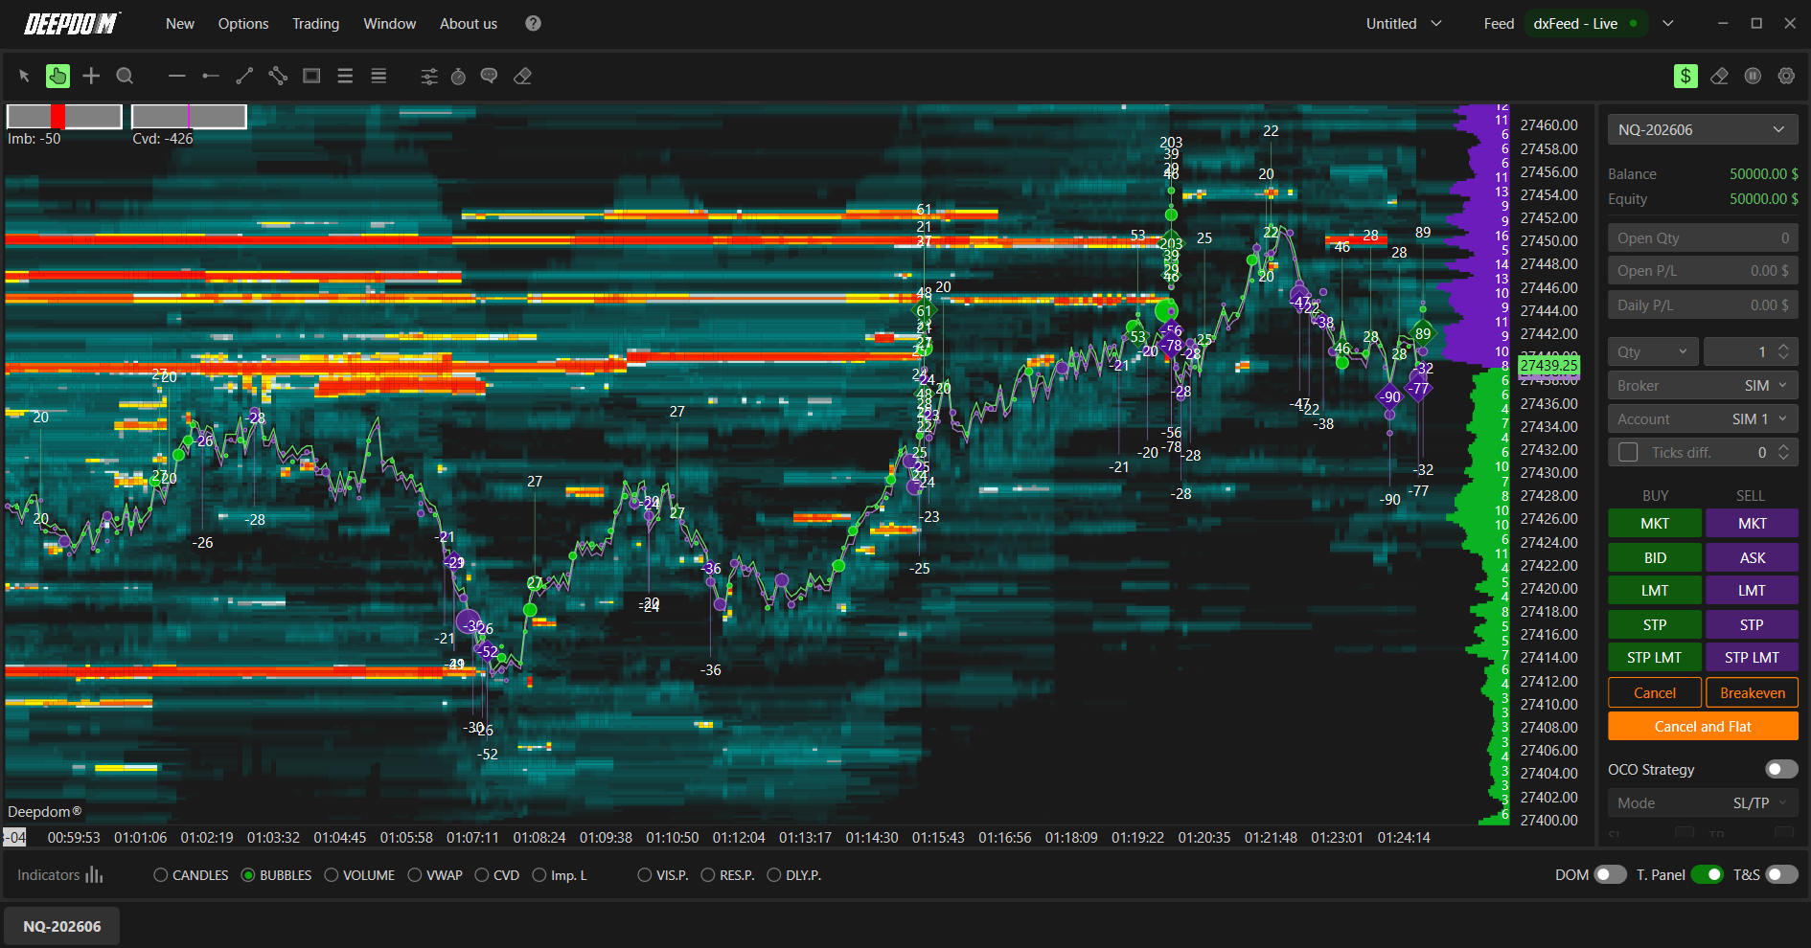
Task: Activate the magnifier zoom tool
Action: [x=125, y=76]
